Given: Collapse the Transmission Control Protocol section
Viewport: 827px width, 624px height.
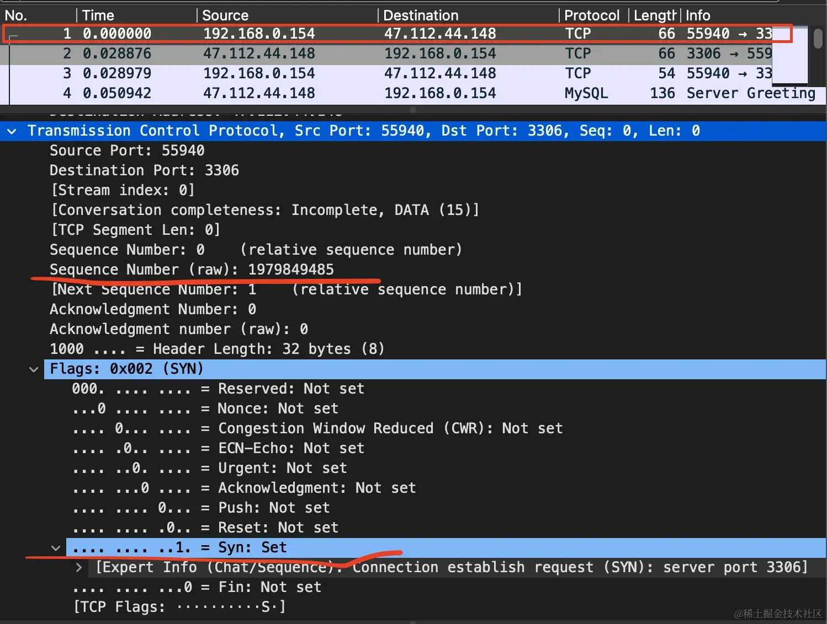Looking at the screenshot, I should pyautogui.click(x=12, y=131).
